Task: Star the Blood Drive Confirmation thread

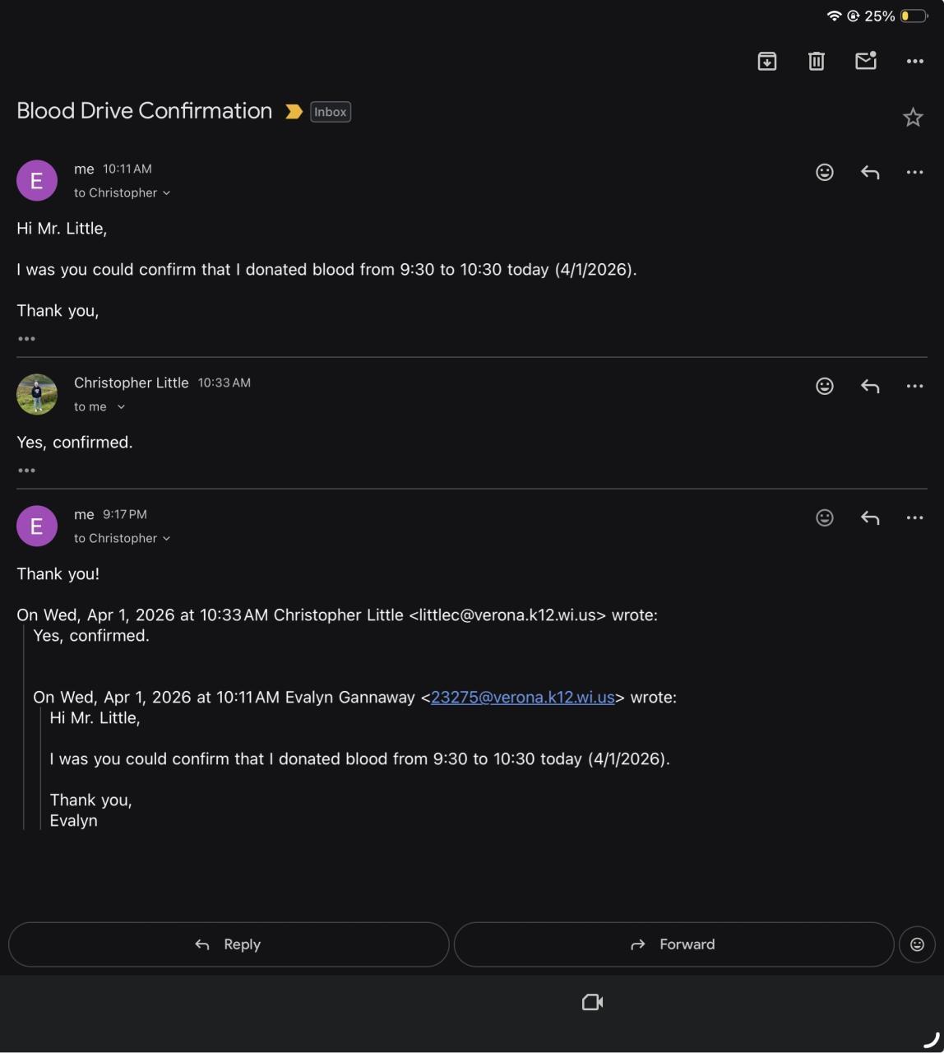Action: [x=913, y=118]
